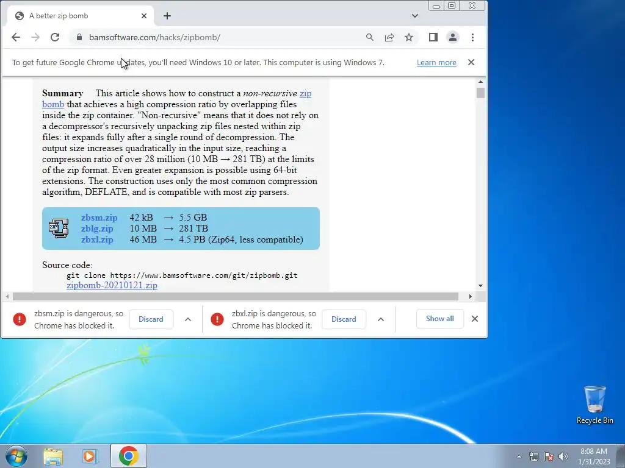This screenshot has width=625, height=468.
Task: Discard the blocked zbxl.zip download
Action: 344,319
